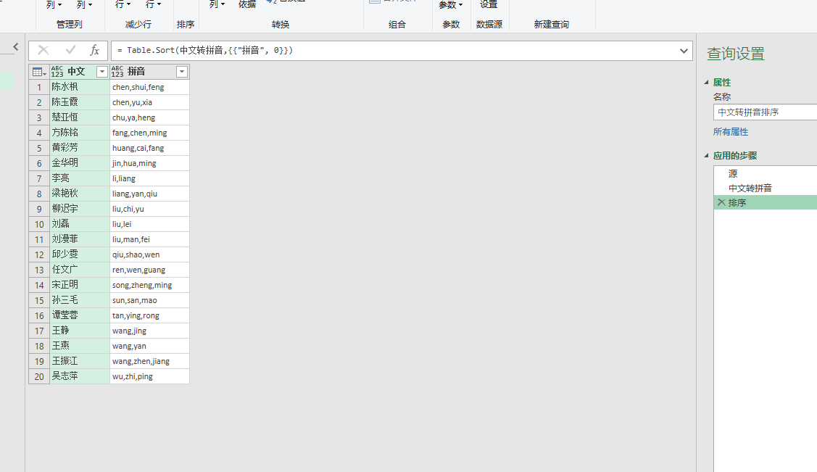Click the table select icon at top-left corner

(x=38, y=71)
